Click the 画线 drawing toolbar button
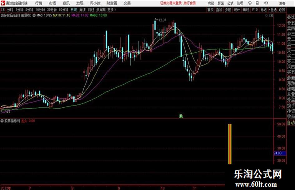This screenshot has height=190, width=295. pyautogui.click(x=246, y=10)
